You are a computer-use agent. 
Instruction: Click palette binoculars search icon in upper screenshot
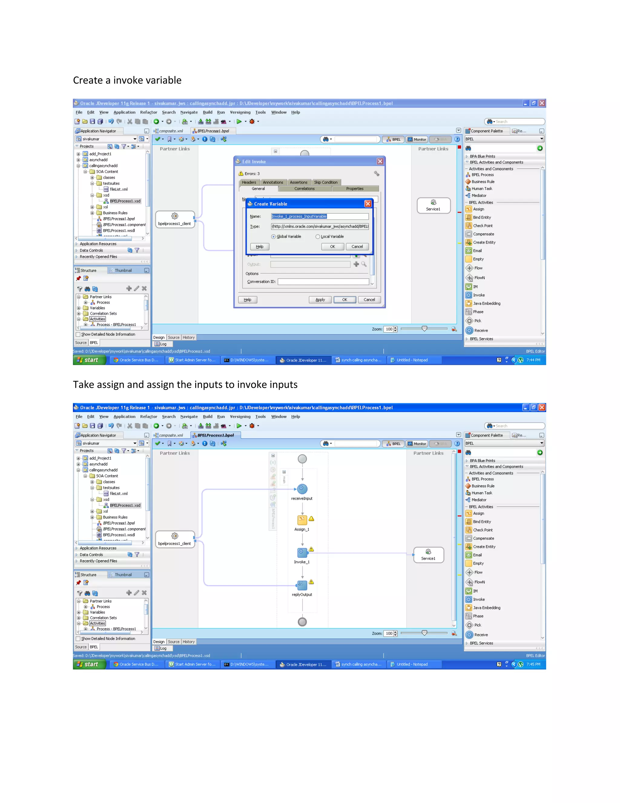[x=468, y=148]
